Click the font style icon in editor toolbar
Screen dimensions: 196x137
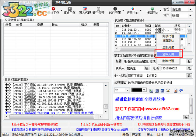pyautogui.click(x=151, y=91)
